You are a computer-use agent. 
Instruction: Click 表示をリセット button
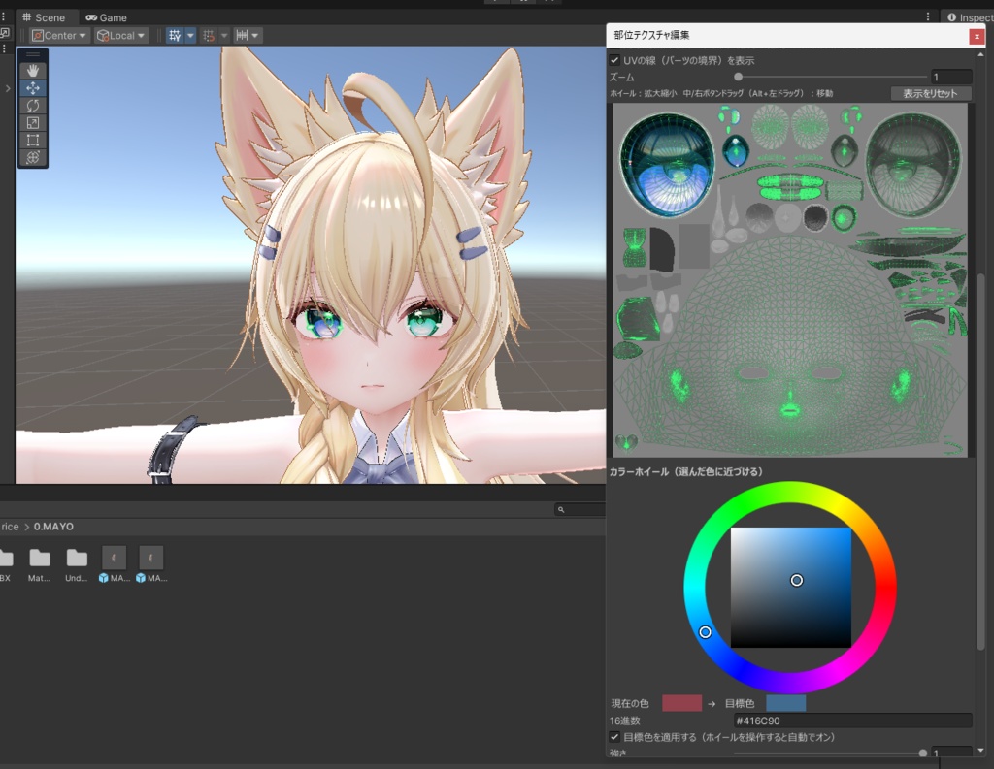(x=930, y=93)
